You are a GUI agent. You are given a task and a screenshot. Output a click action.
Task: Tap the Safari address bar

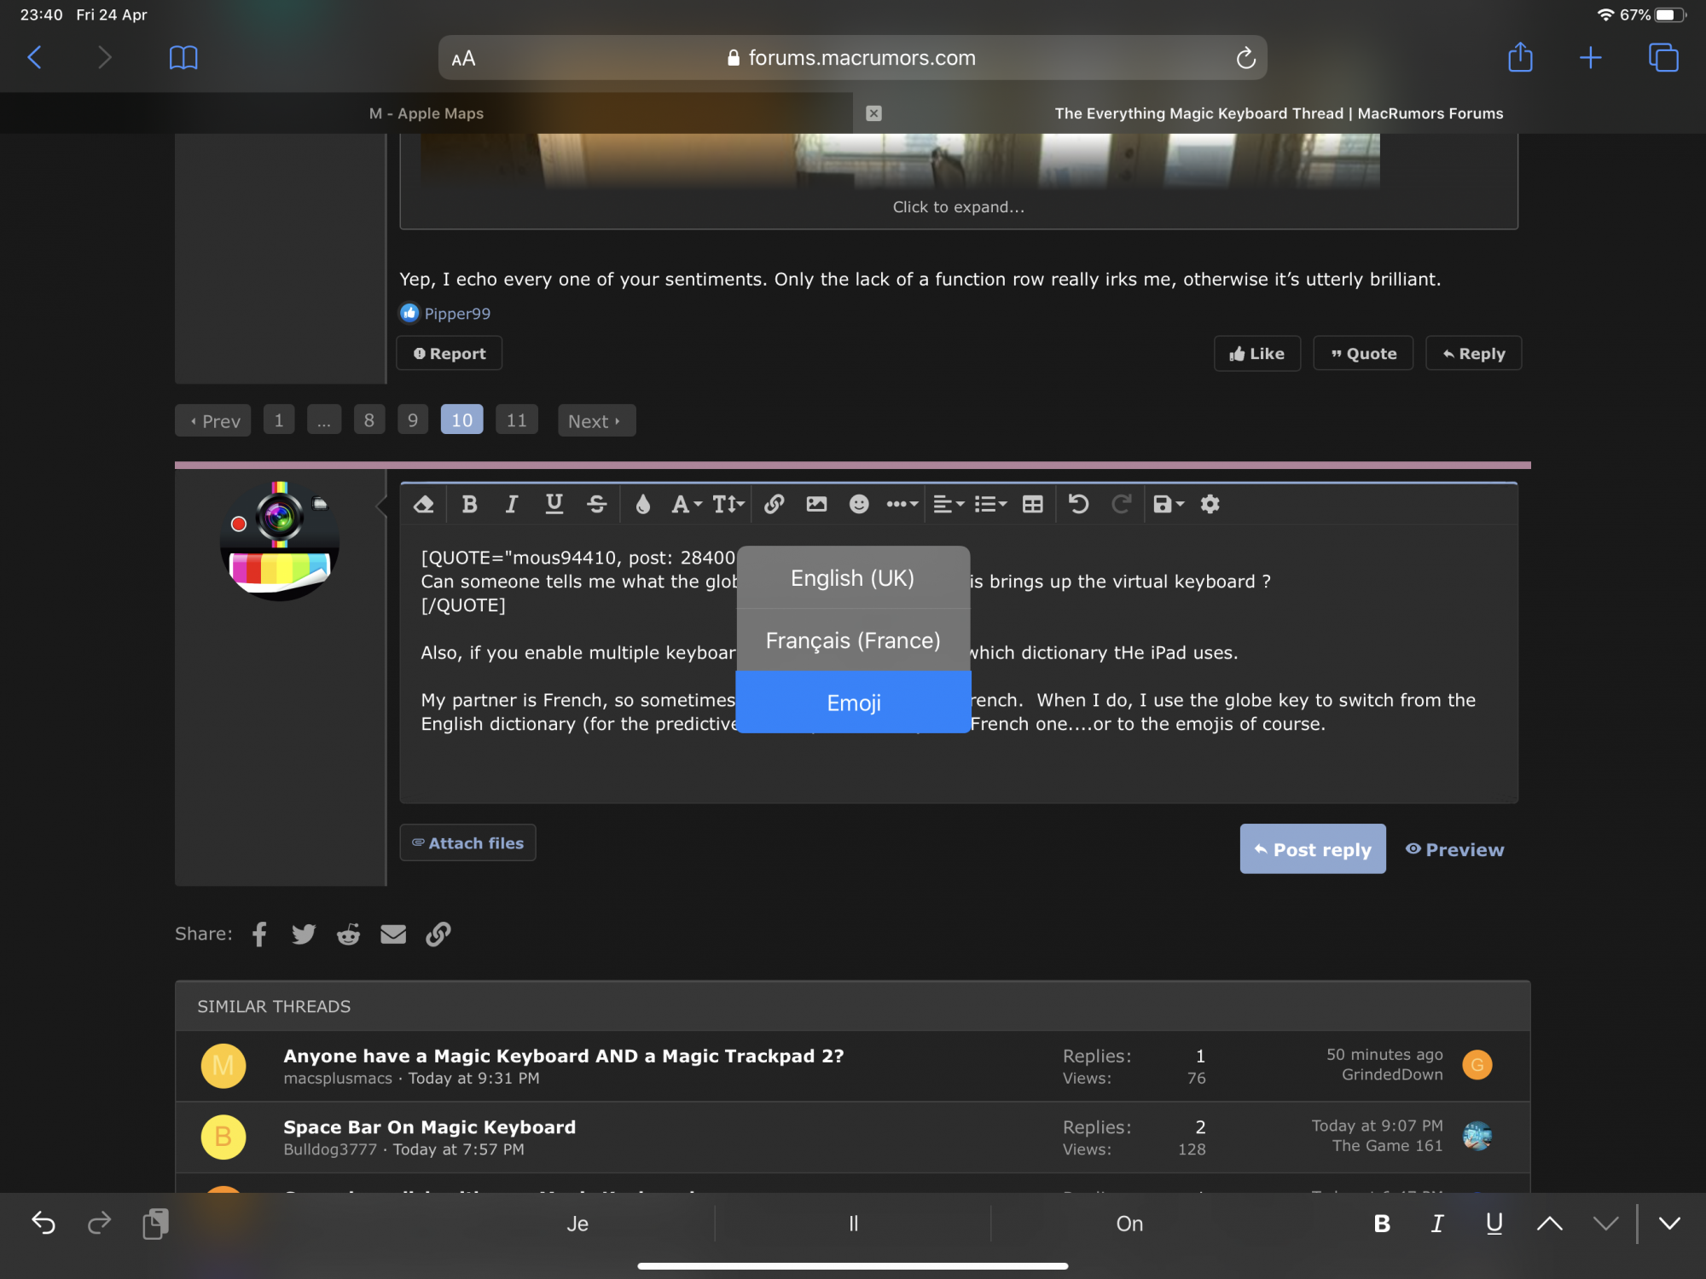pyautogui.click(x=853, y=58)
